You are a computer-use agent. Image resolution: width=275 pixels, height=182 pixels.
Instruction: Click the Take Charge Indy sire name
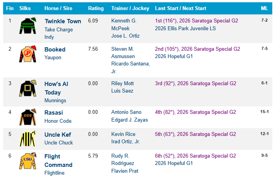click(59, 33)
